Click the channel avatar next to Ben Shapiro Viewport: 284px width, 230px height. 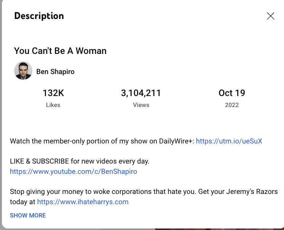pyautogui.click(x=23, y=71)
